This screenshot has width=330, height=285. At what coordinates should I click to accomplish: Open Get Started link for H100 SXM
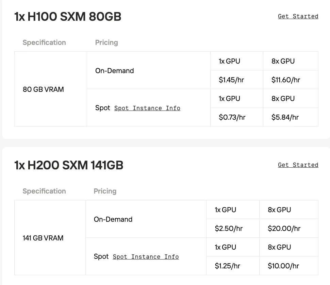(298, 16)
